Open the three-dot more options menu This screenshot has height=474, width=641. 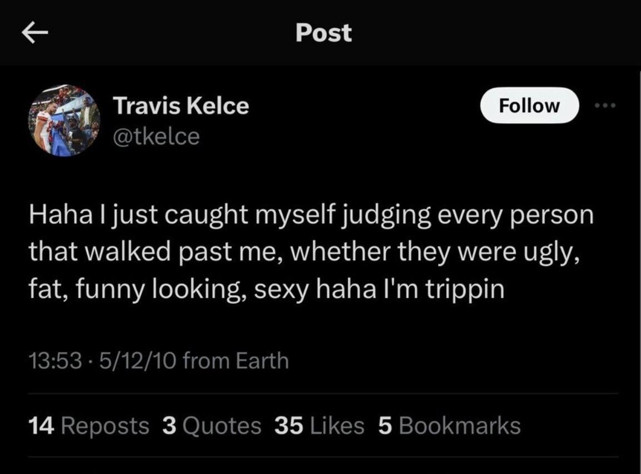(x=605, y=105)
